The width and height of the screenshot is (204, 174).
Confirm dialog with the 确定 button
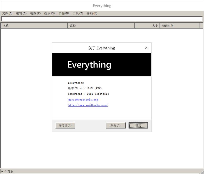138,125
